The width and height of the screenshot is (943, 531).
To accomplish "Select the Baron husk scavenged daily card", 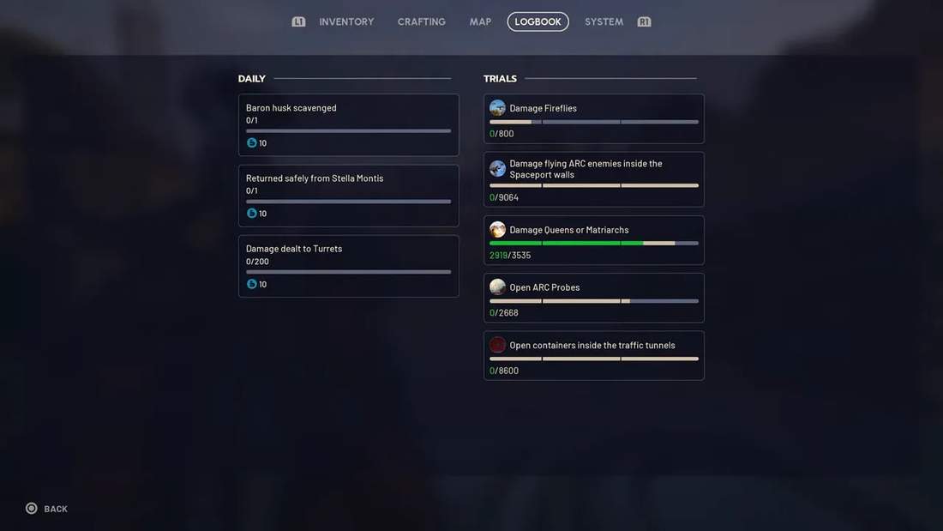I will point(348,124).
